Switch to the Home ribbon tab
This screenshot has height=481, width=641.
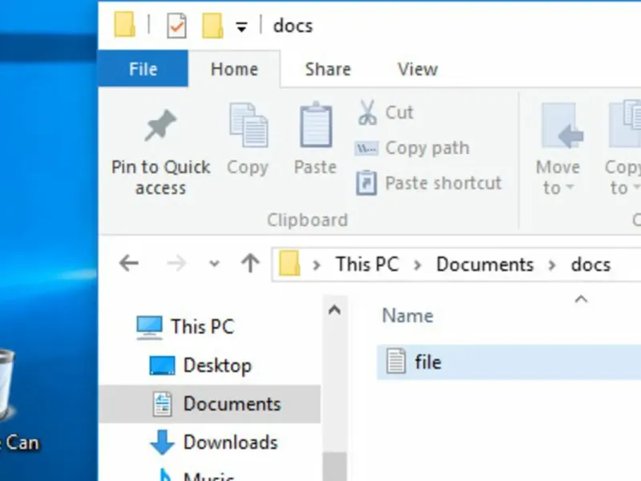pyautogui.click(x=234, y=69)
